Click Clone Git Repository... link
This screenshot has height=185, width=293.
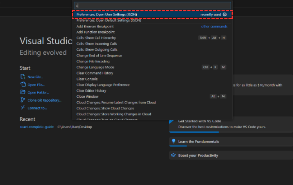[x=44, y=101]
